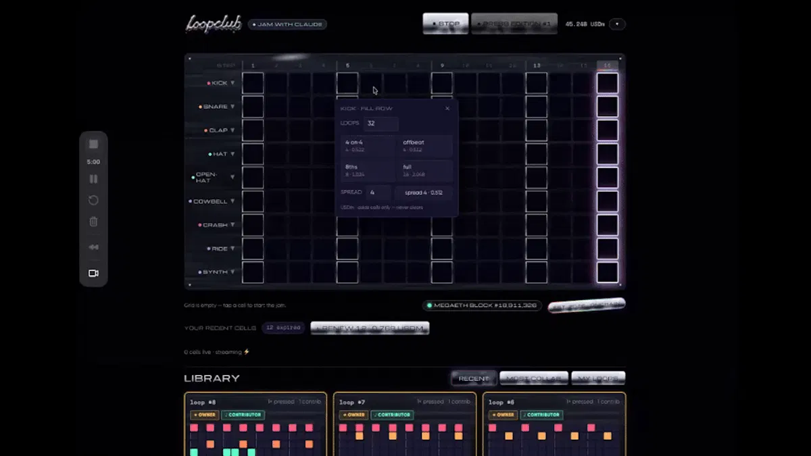
Task: Toggle the KICK cell at step 9
Action: click(442, 83)
